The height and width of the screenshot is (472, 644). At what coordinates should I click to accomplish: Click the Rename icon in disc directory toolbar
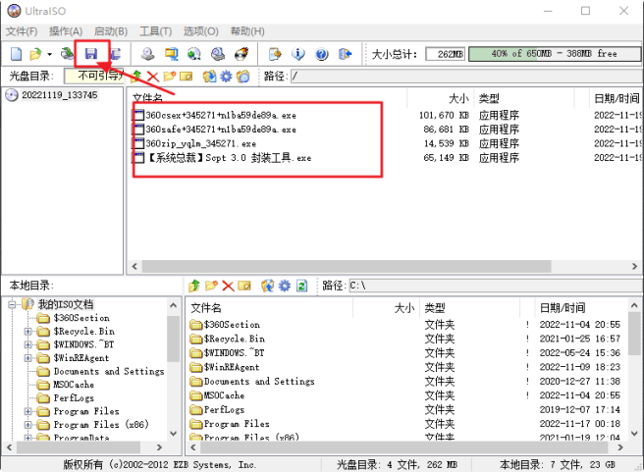click(186, 77)
